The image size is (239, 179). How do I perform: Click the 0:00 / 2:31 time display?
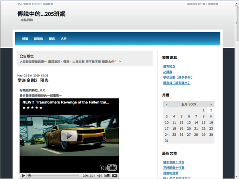click(x=89, y=175)
